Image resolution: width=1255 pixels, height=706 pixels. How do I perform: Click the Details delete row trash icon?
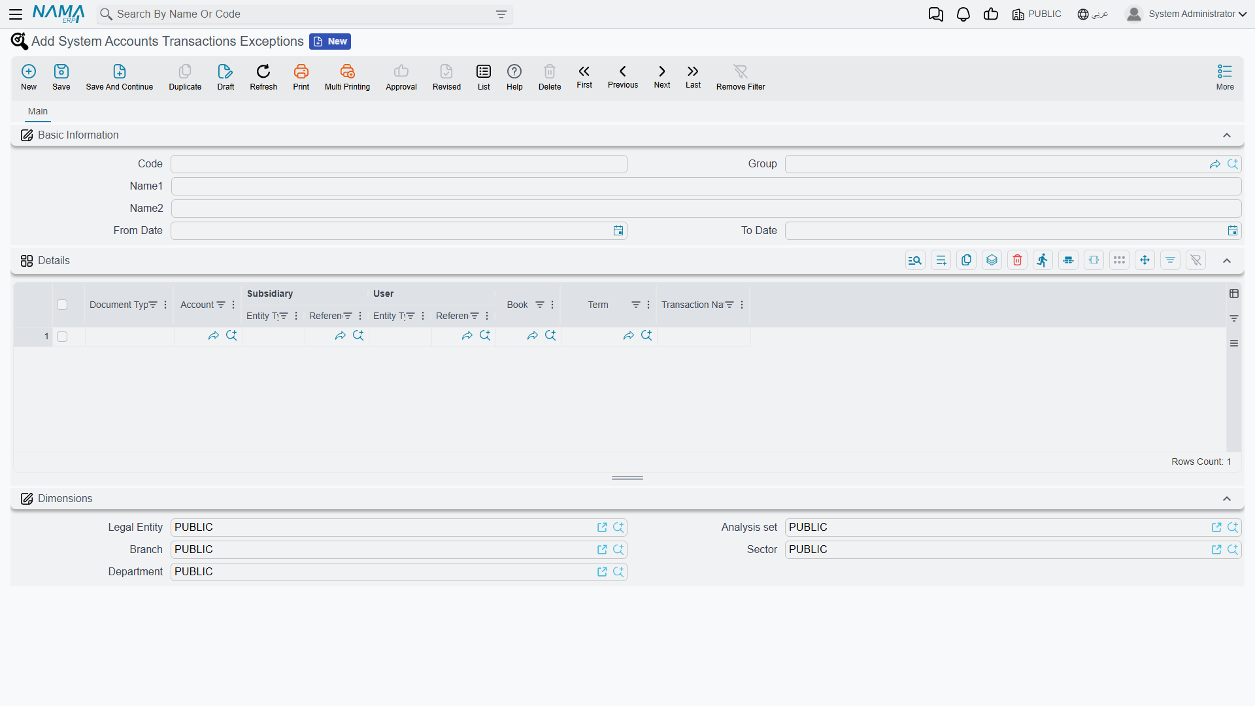pyautogui.click(x=1017, y=260)
